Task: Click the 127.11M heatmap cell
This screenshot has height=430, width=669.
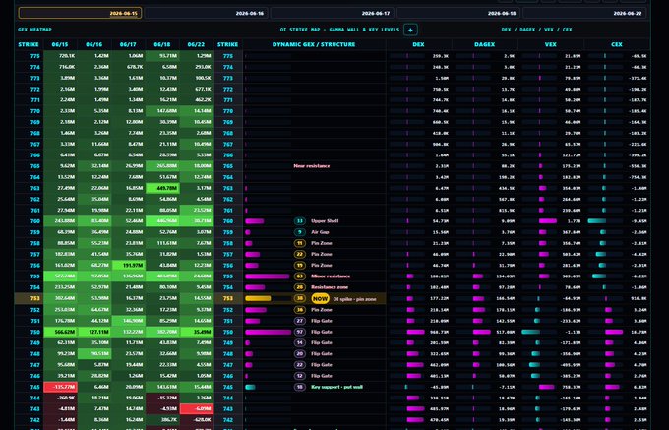Action: coord(94,332)
